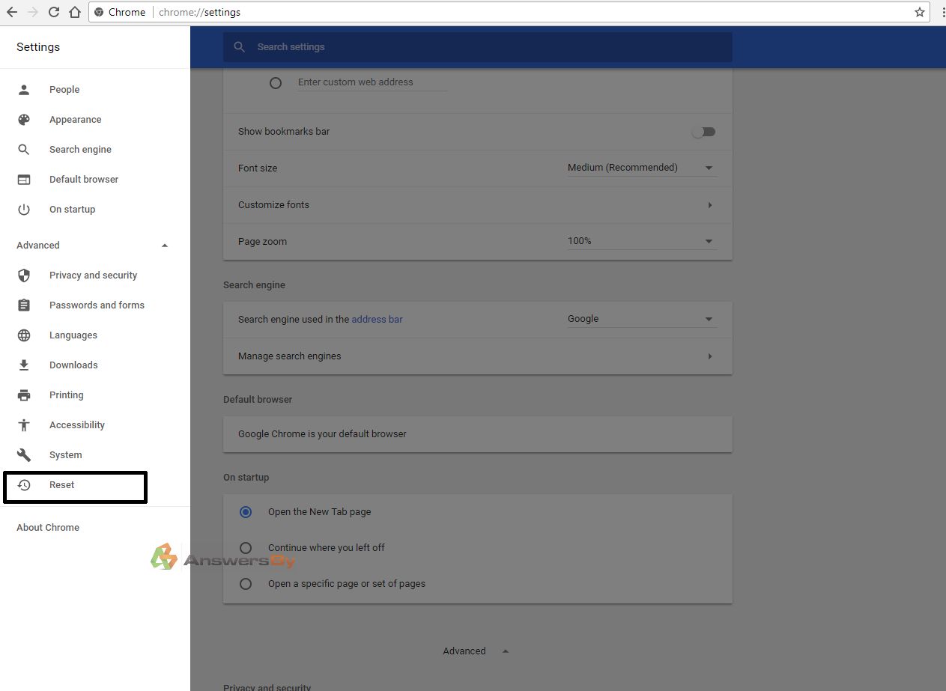Viewport: 946px width, 691px height.
Task: Click the browser back arrow
Action: [12, 12]
